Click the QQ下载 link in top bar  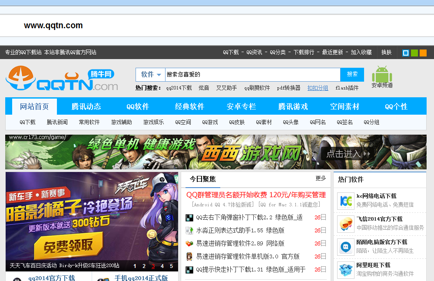[231, 52]
